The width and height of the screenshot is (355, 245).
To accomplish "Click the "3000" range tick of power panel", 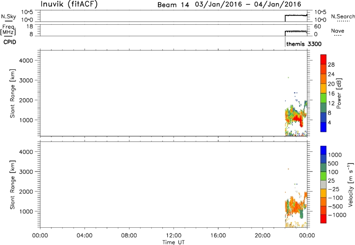I will [x=26, y=80].
